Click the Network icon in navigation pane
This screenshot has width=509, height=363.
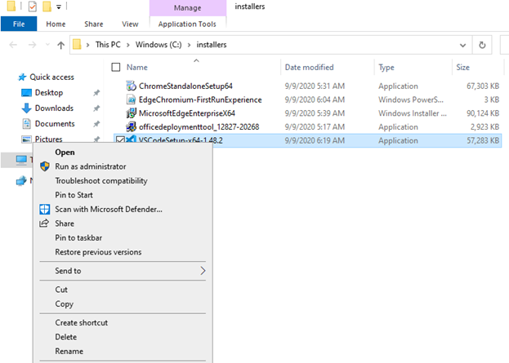[21, 180]
